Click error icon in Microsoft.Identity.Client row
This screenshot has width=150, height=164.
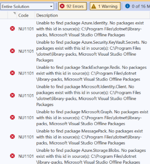13,95
